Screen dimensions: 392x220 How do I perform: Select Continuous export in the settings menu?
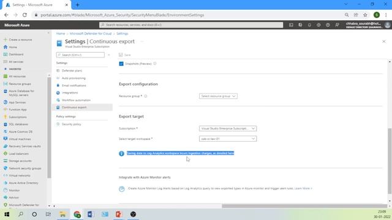83,108
